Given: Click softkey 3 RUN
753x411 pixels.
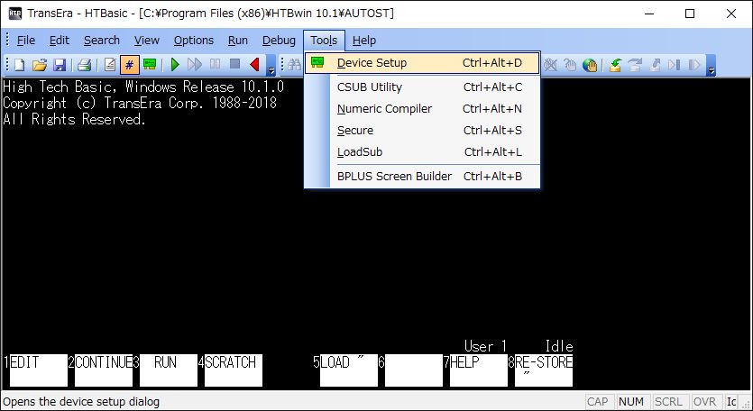Looking at the screenshot, I should (x=168, y=370).
